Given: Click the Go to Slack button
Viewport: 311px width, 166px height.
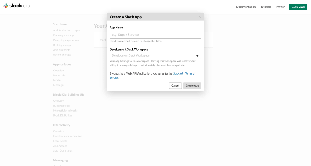Looking at the screenshot, I should pyautogui.click(x=298, y=7).
